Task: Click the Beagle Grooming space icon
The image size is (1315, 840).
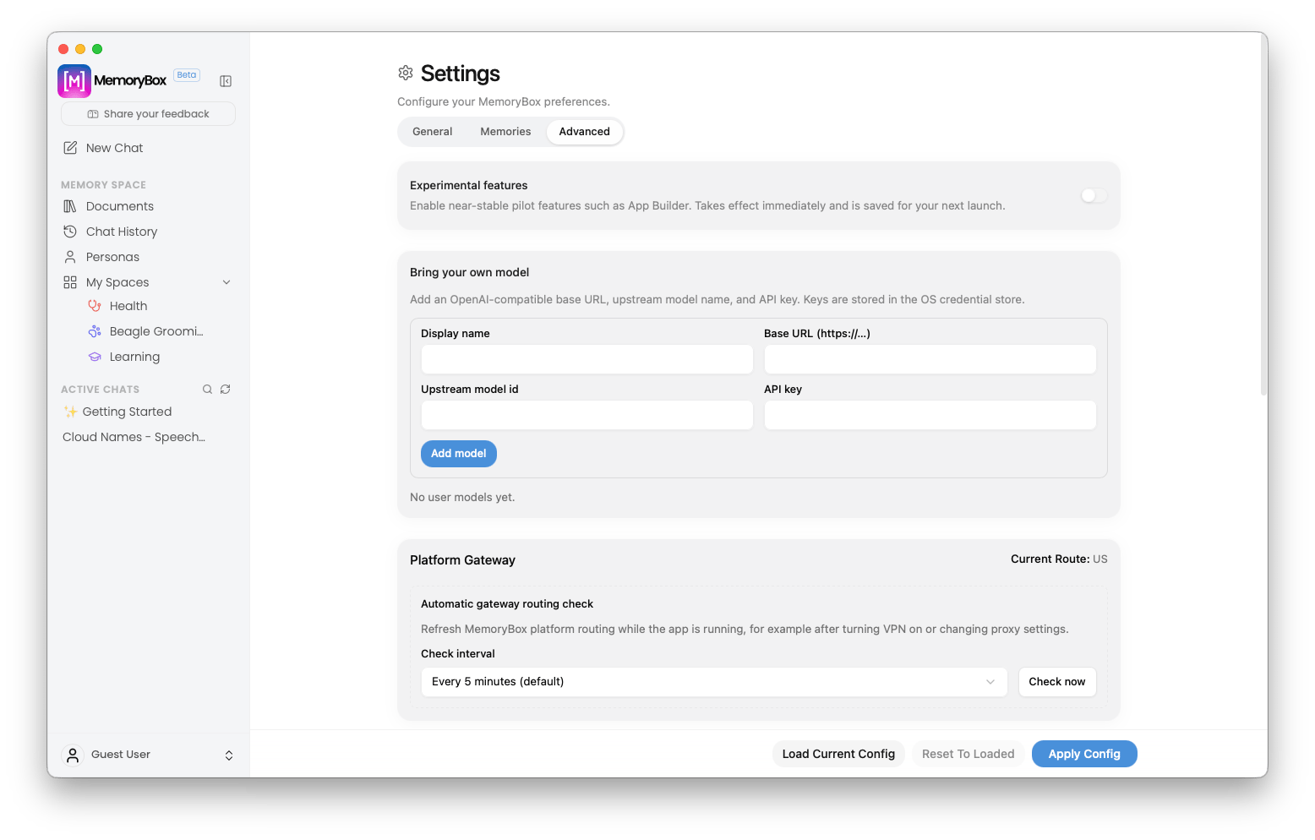Action: [95, 331]
